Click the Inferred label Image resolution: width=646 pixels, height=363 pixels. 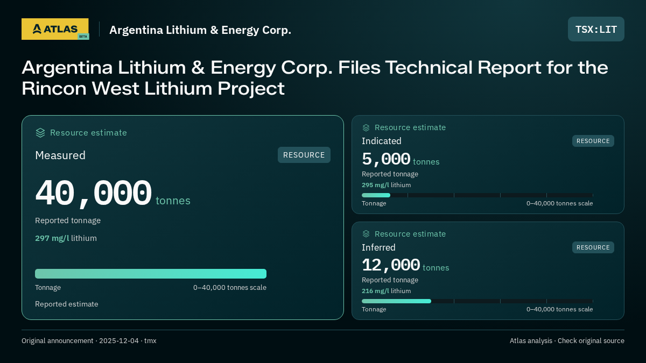click(x=378, y=247)
